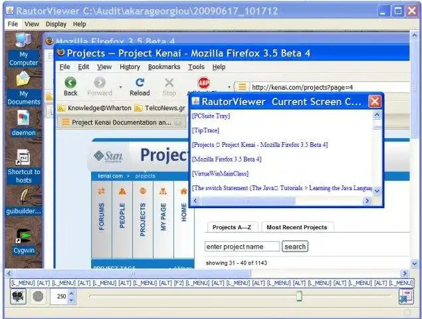Click captions list scroll down arrow
The width and height of the screenshot is (422, 319).
[377, 191]
